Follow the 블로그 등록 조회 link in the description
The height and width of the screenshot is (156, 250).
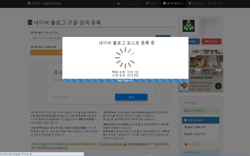click(x=84, y=131)
